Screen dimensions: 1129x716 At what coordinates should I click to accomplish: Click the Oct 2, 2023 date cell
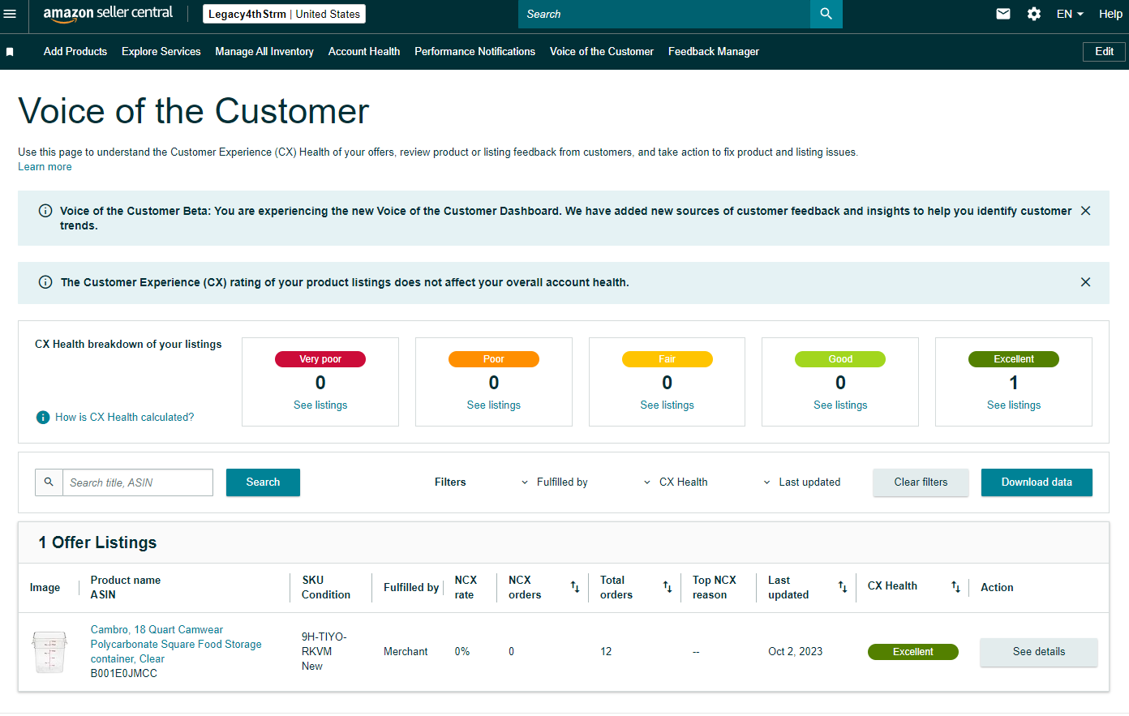[796, 652]
